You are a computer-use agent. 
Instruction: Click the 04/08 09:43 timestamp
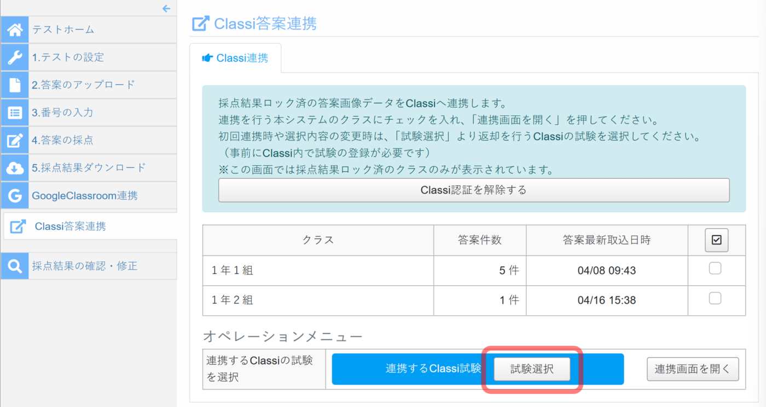pyautogui.click(x=607, y=271)
